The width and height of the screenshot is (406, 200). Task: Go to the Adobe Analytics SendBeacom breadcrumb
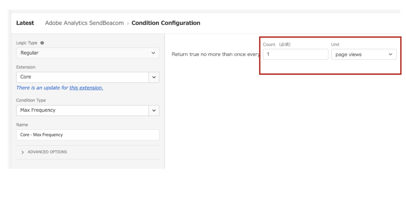[x=84, y=23]
